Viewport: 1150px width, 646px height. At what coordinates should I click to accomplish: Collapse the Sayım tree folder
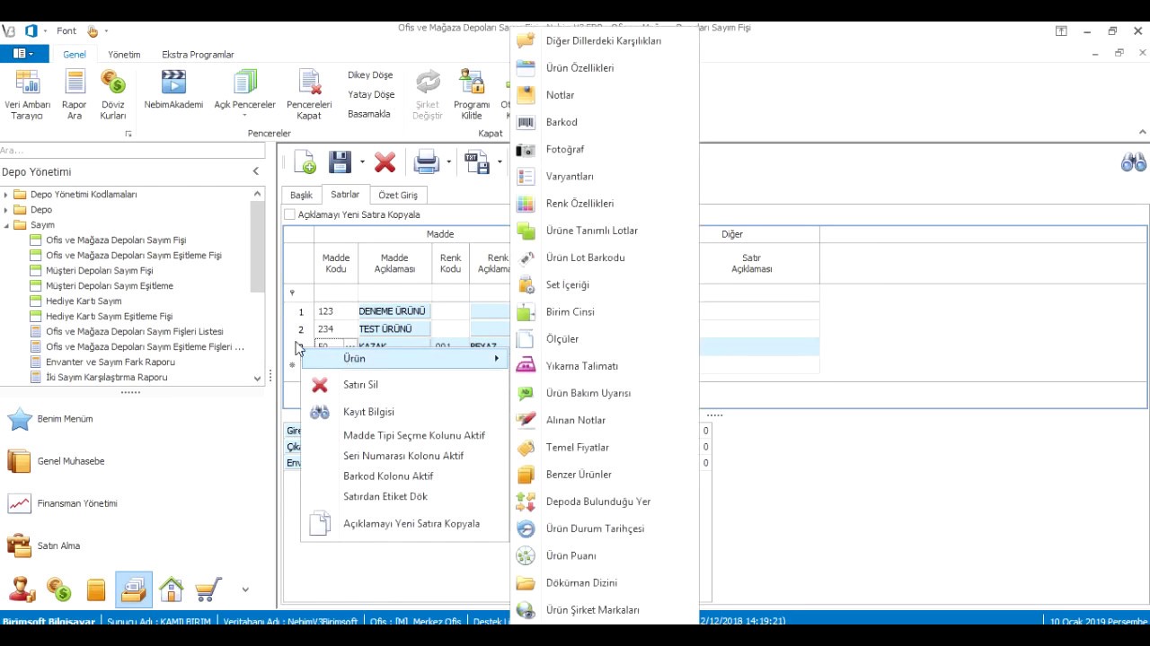pos(6,225)
